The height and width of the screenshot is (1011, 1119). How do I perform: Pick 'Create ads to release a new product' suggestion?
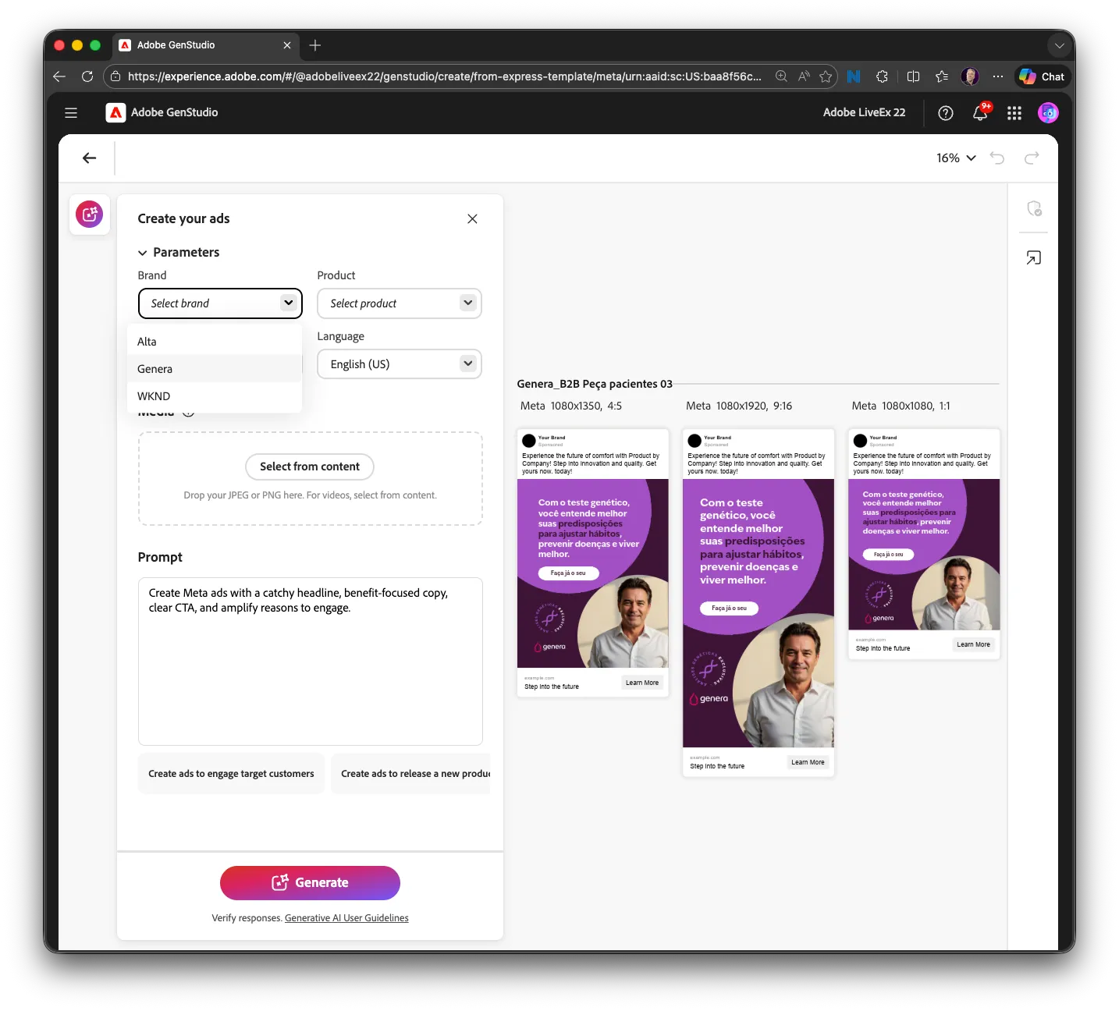(410, 774)
